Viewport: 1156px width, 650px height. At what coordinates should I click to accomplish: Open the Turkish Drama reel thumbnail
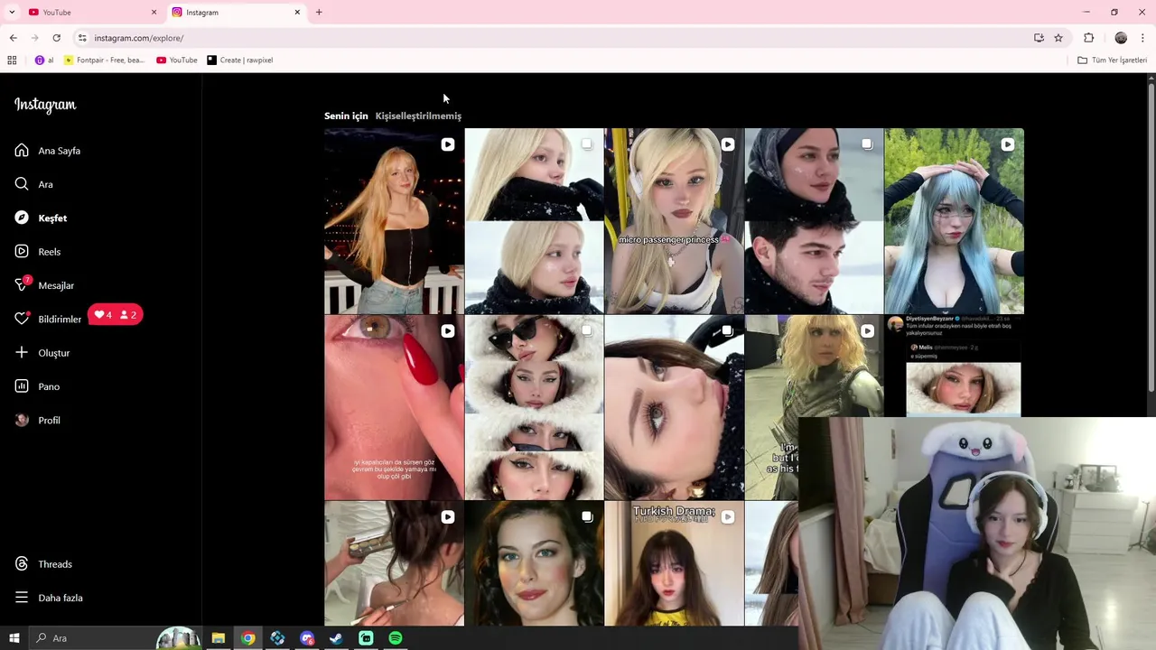674,564
